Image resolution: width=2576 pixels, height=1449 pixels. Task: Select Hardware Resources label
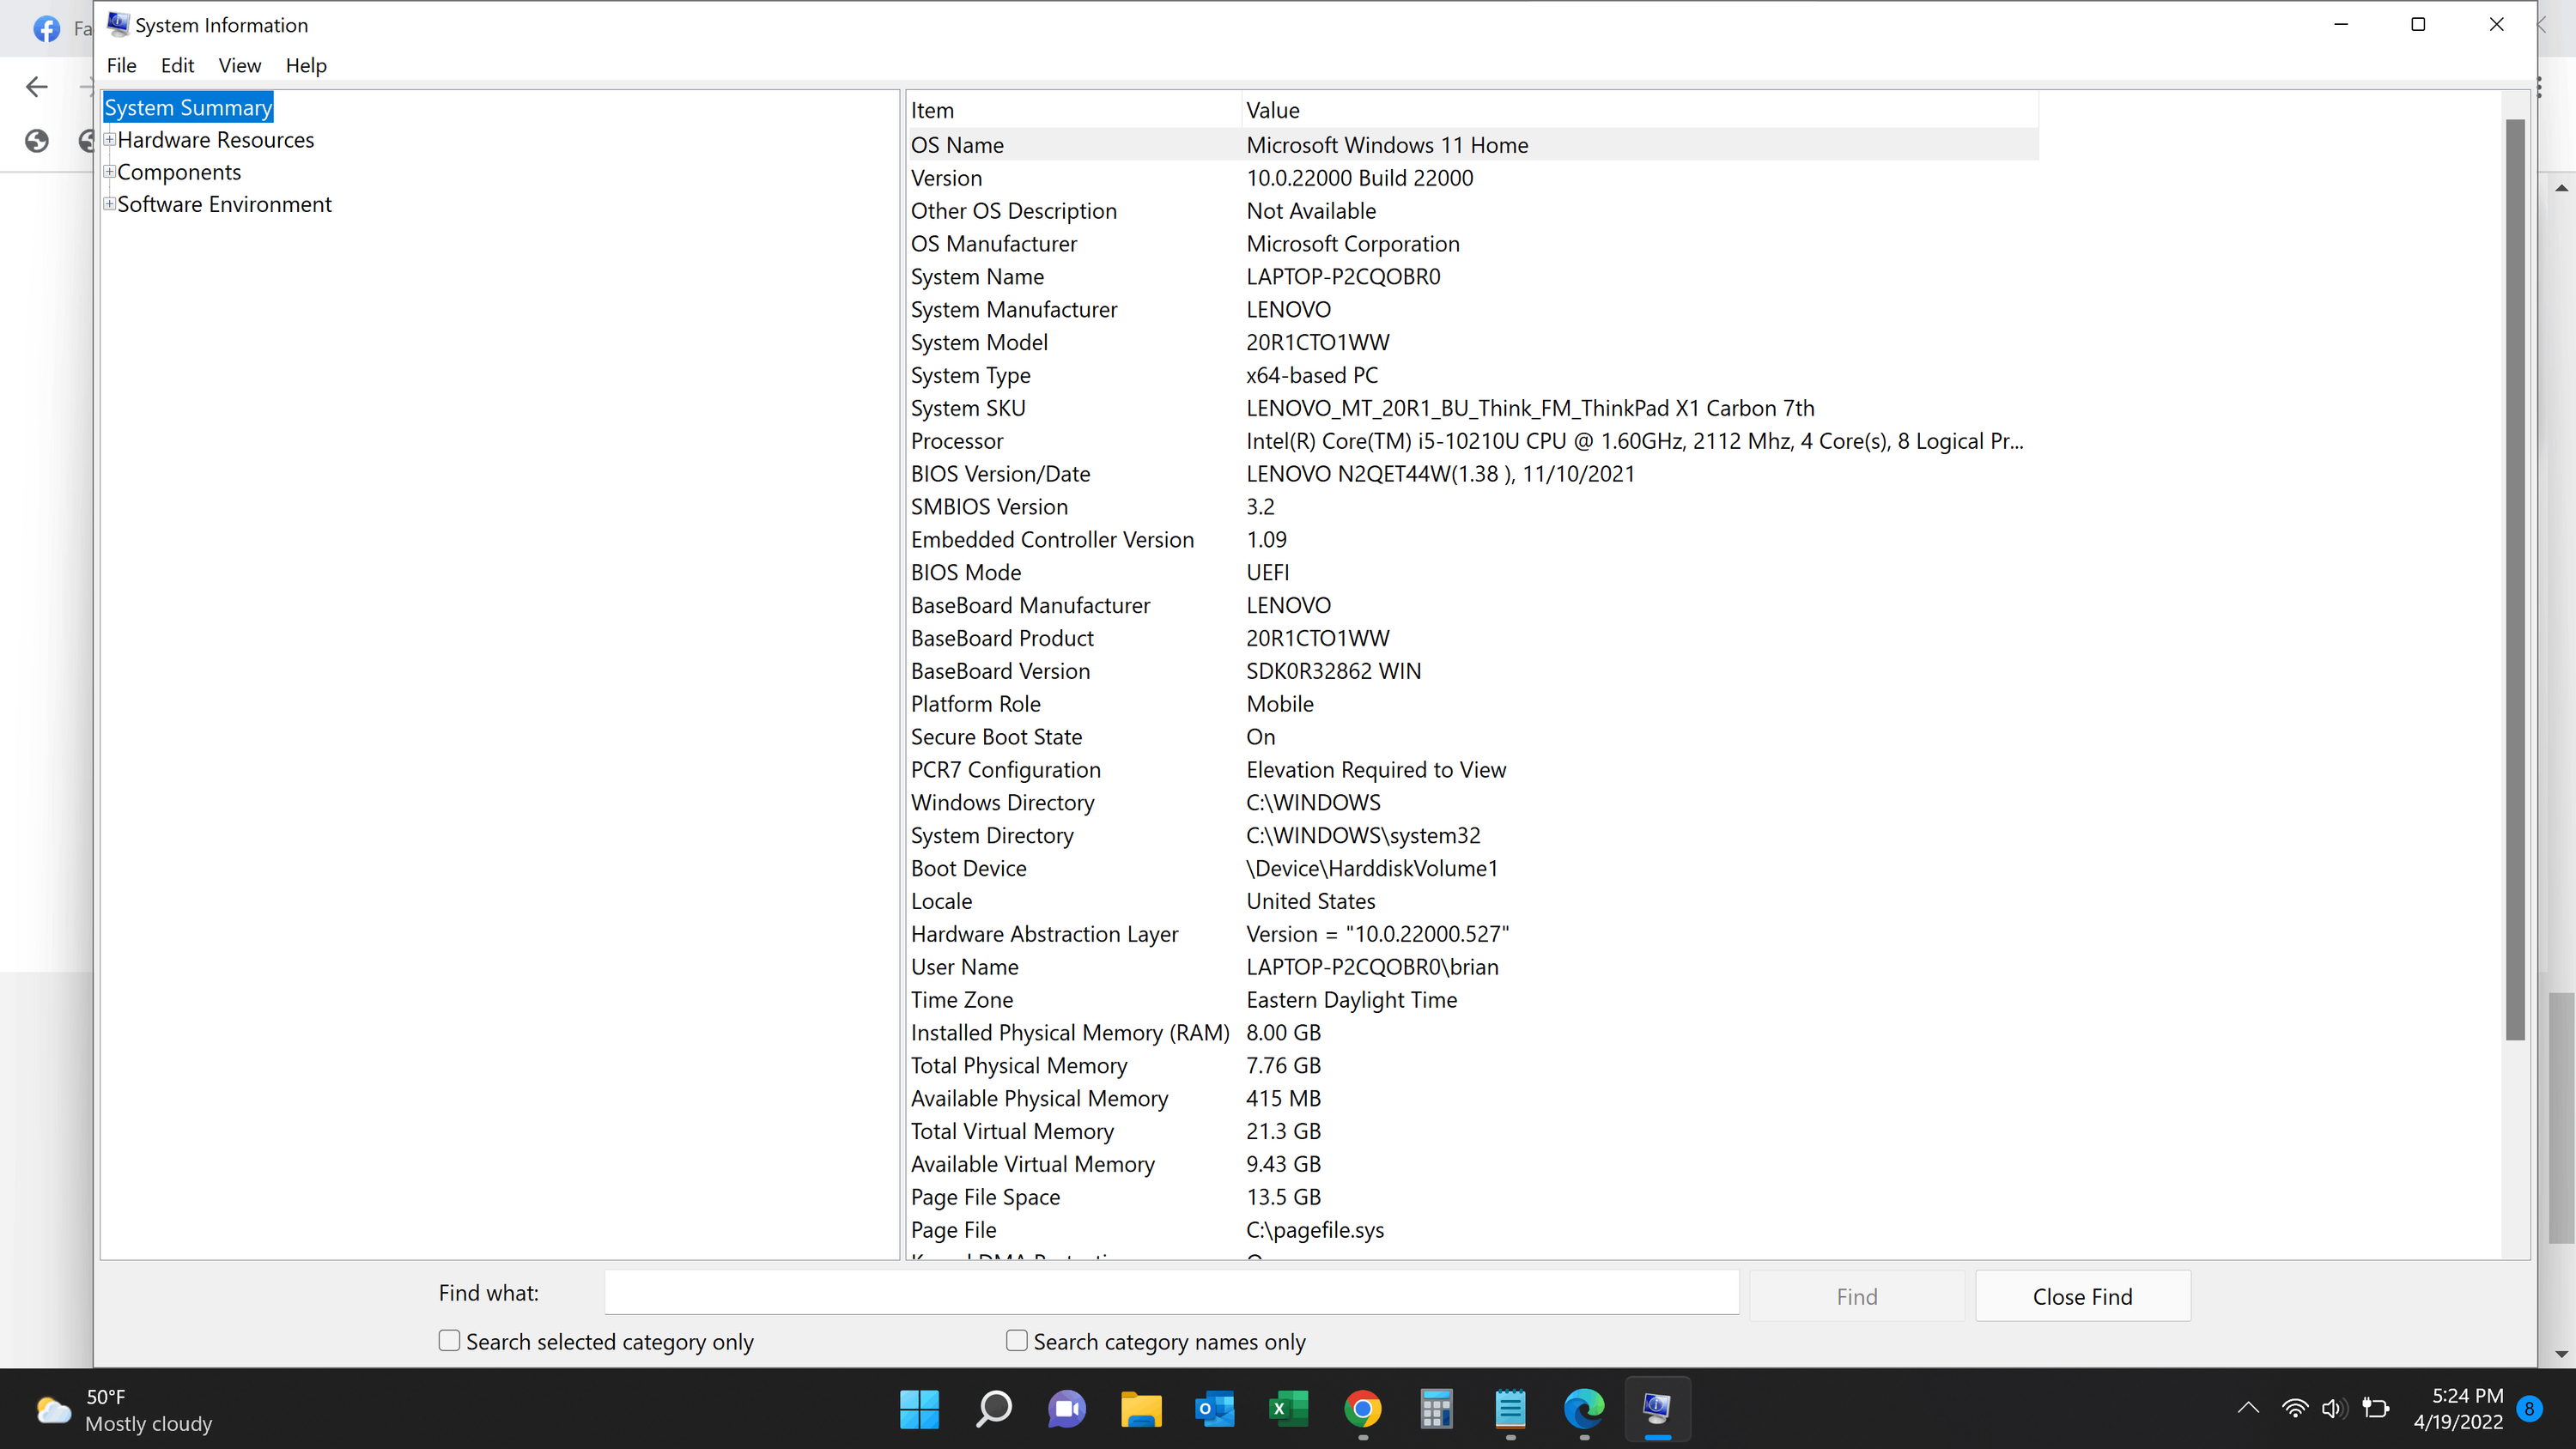click(x=215, y=140)
